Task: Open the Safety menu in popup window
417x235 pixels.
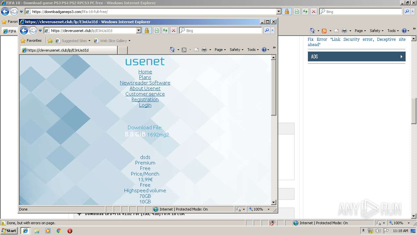Action: point(237,50)
